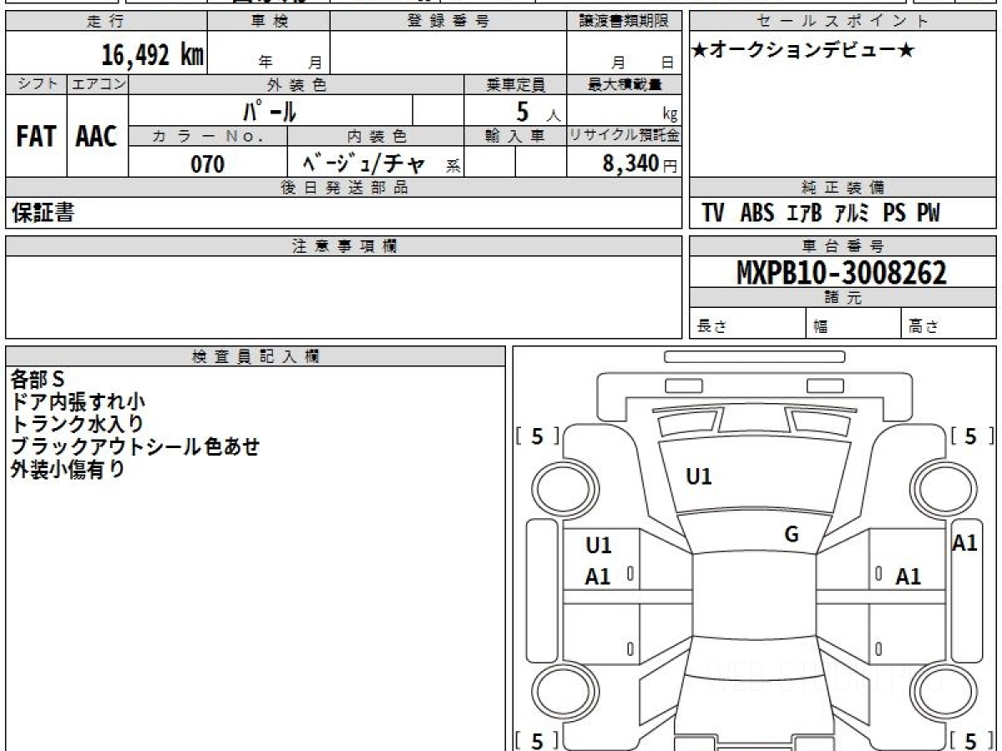This screenshot has height=751, width=1002.
Task: Click the [5] tire rating at diagram top-right
Action: [x=973, y=436]
